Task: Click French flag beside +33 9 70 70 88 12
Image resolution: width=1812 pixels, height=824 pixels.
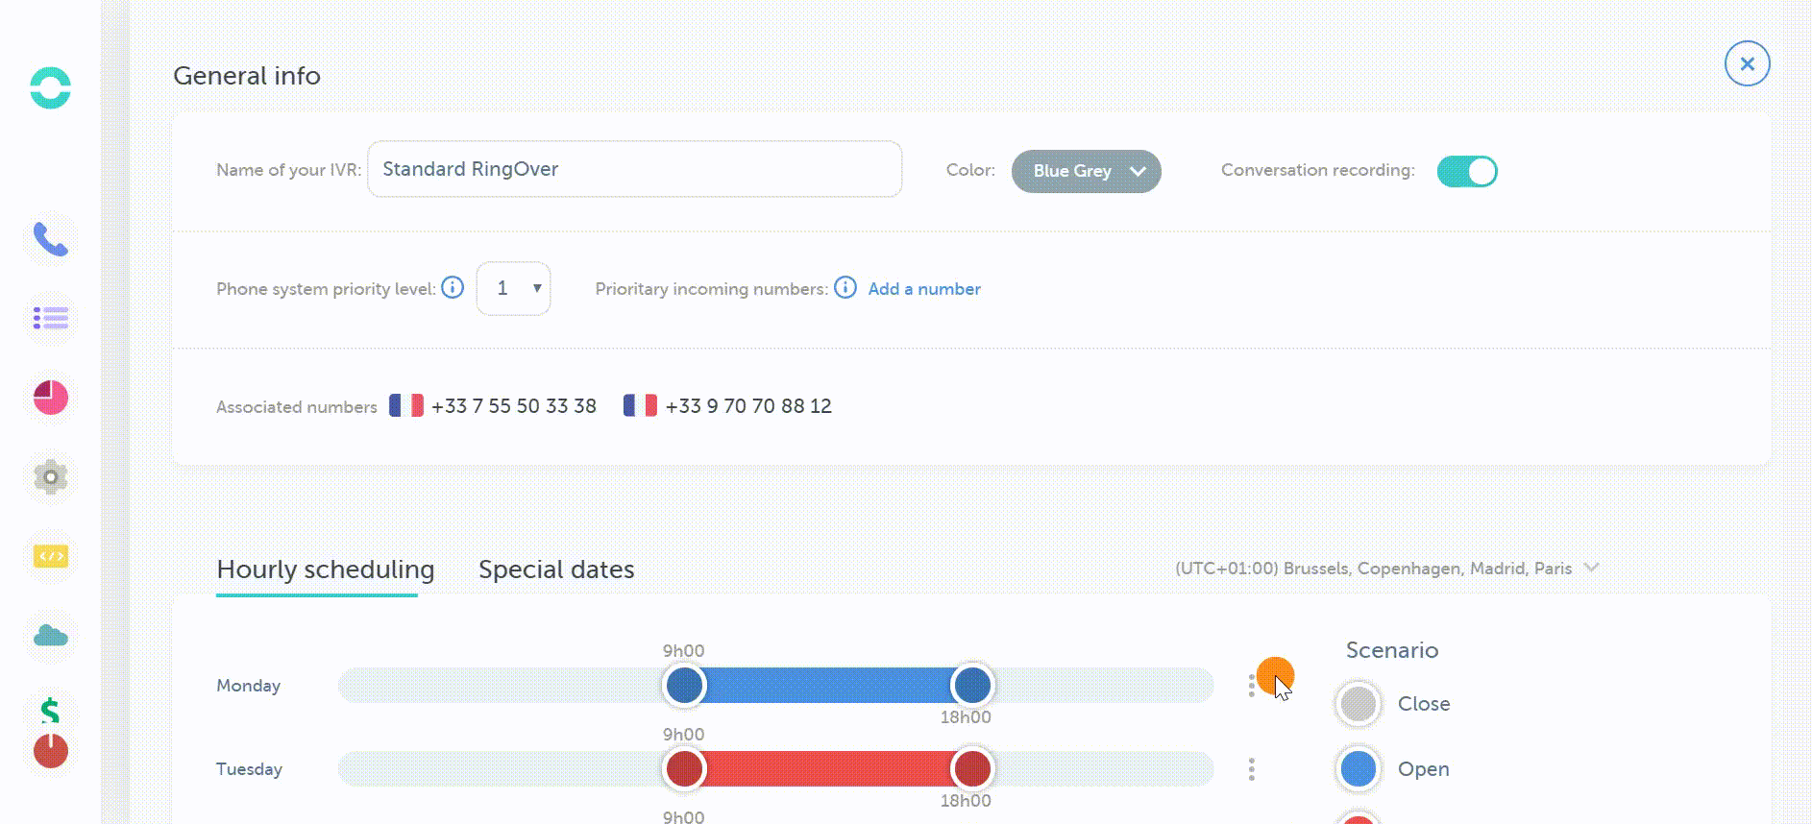Action: pyautogui.click(x=640, y=405)
